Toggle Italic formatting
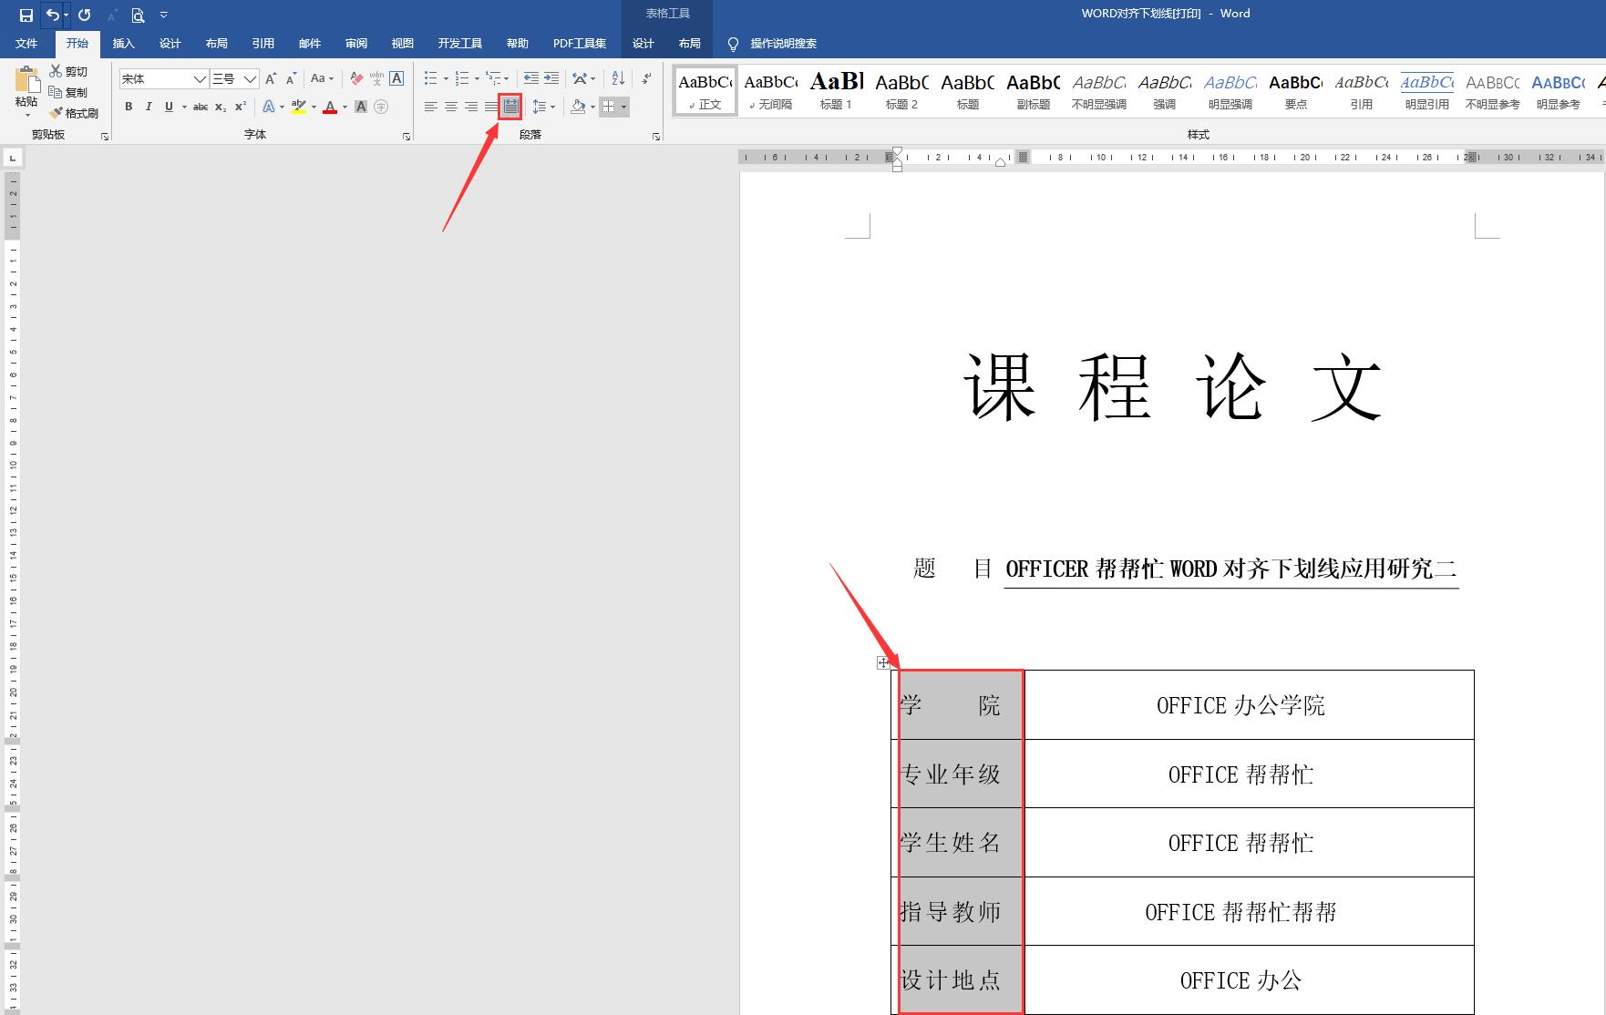1606x1015 pixels. point(149,107)
